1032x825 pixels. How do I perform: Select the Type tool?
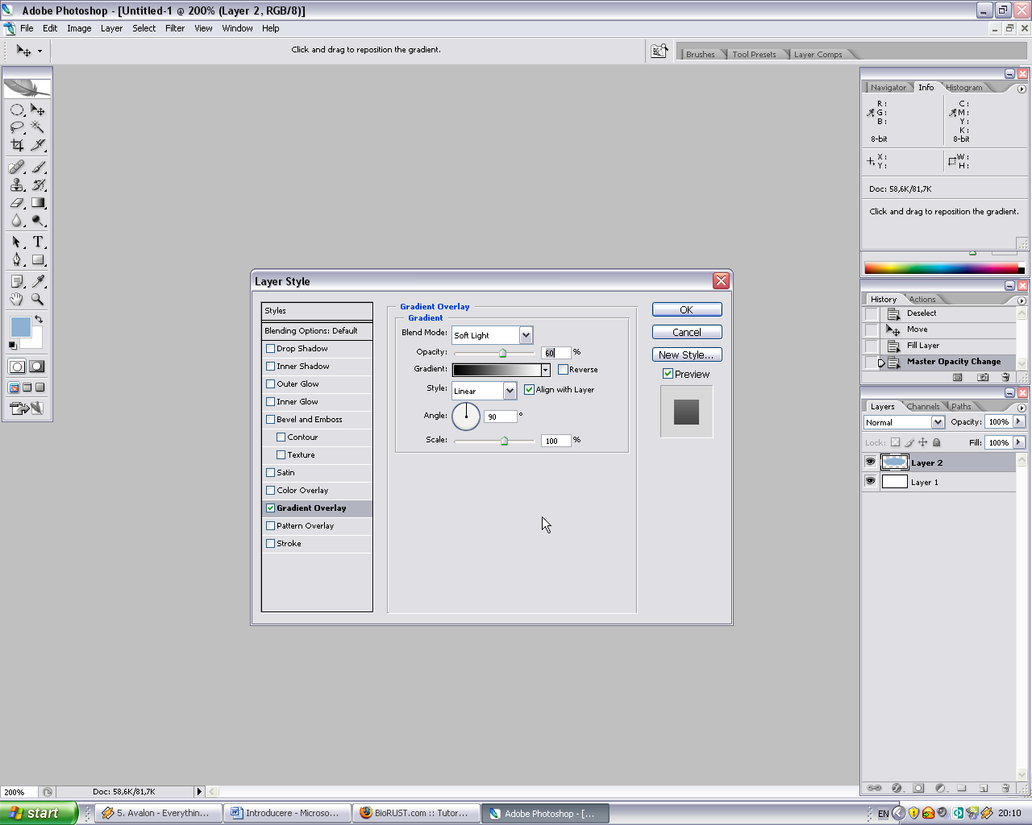(x=38, y=242)
